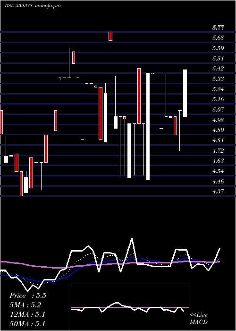This screenshot has height=331, width=236.
Task: Click the munafa.pro title text
Action: (x=48, y=6)
